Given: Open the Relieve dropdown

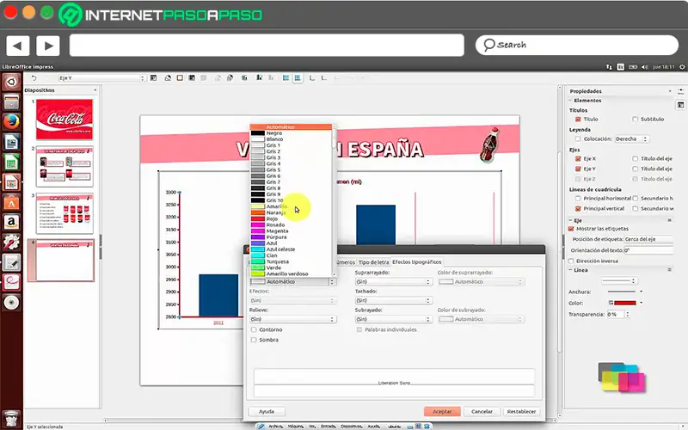Looking at the screenshot, I should (x=293, y=319).
